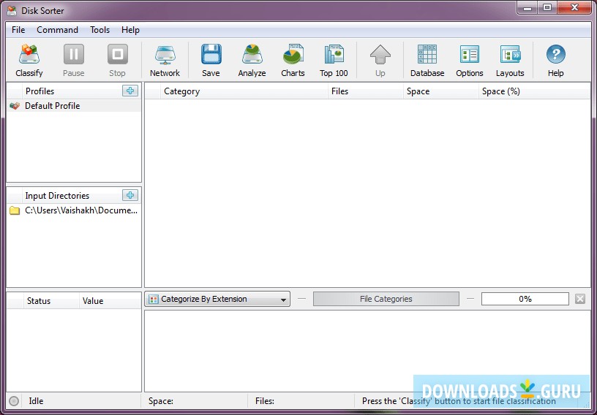Maximize the Disk Sorter window
The width and height of the screenshot is (597, 415).
547,8
